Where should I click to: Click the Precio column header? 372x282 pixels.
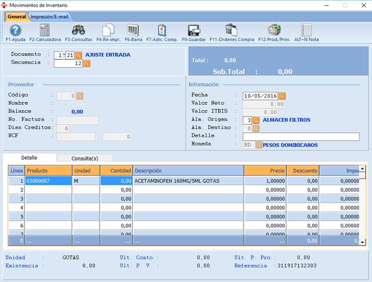(x=265, y=171)
